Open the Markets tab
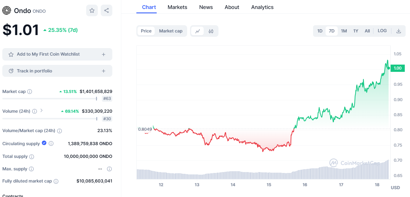The height and width of the screenshot is (197, 410). pyautogui.click(x=177, y=7)
